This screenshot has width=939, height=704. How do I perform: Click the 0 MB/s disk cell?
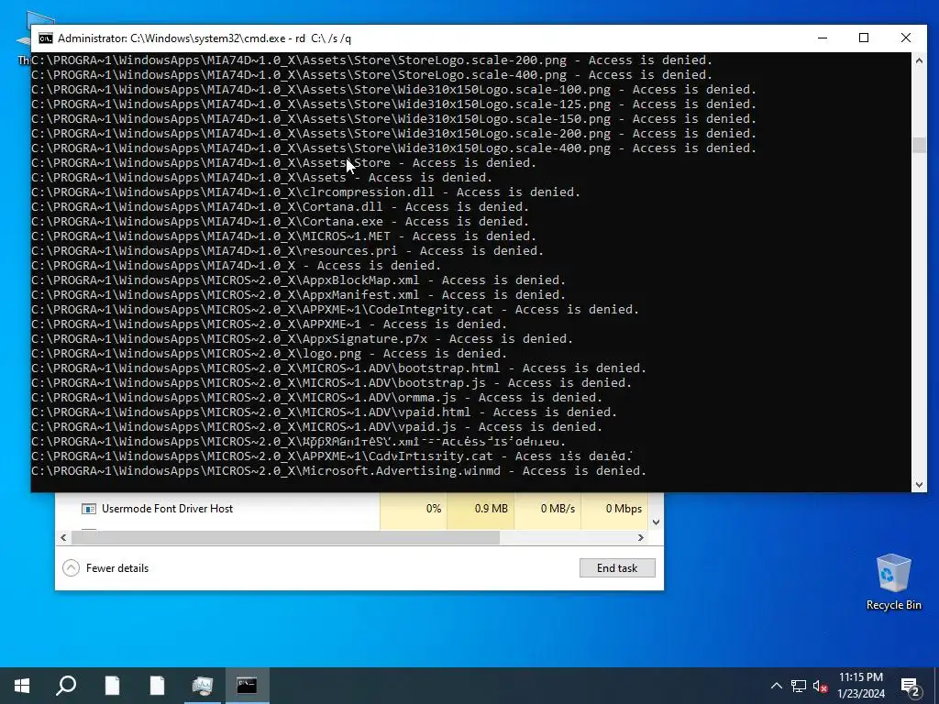548,509
